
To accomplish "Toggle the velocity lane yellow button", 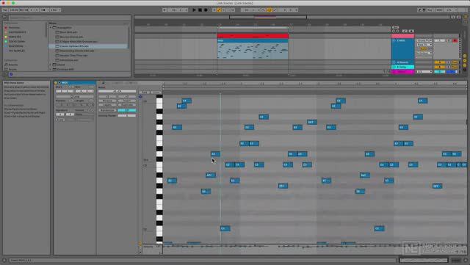I will pos(140,244).
